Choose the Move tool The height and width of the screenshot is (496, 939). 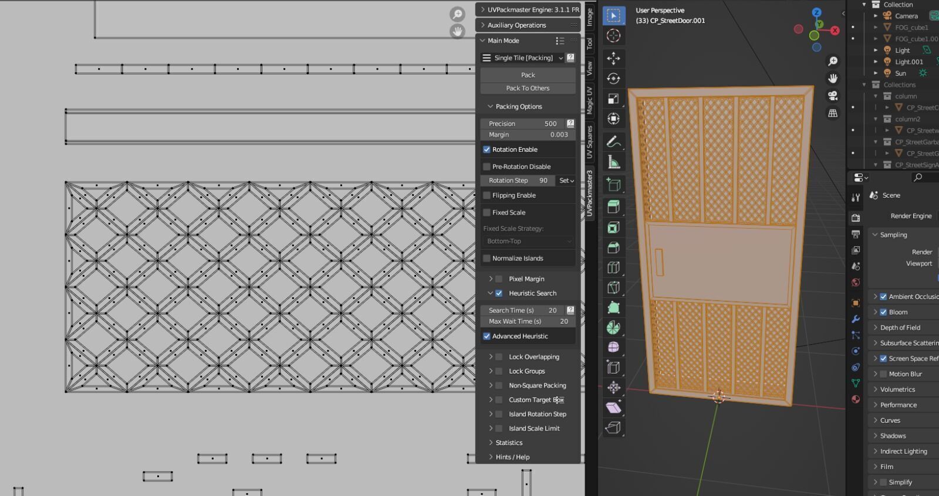point(613,58)
